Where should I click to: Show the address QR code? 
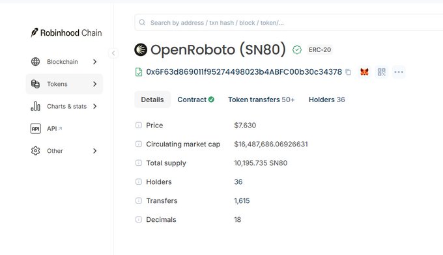(381, 72)
